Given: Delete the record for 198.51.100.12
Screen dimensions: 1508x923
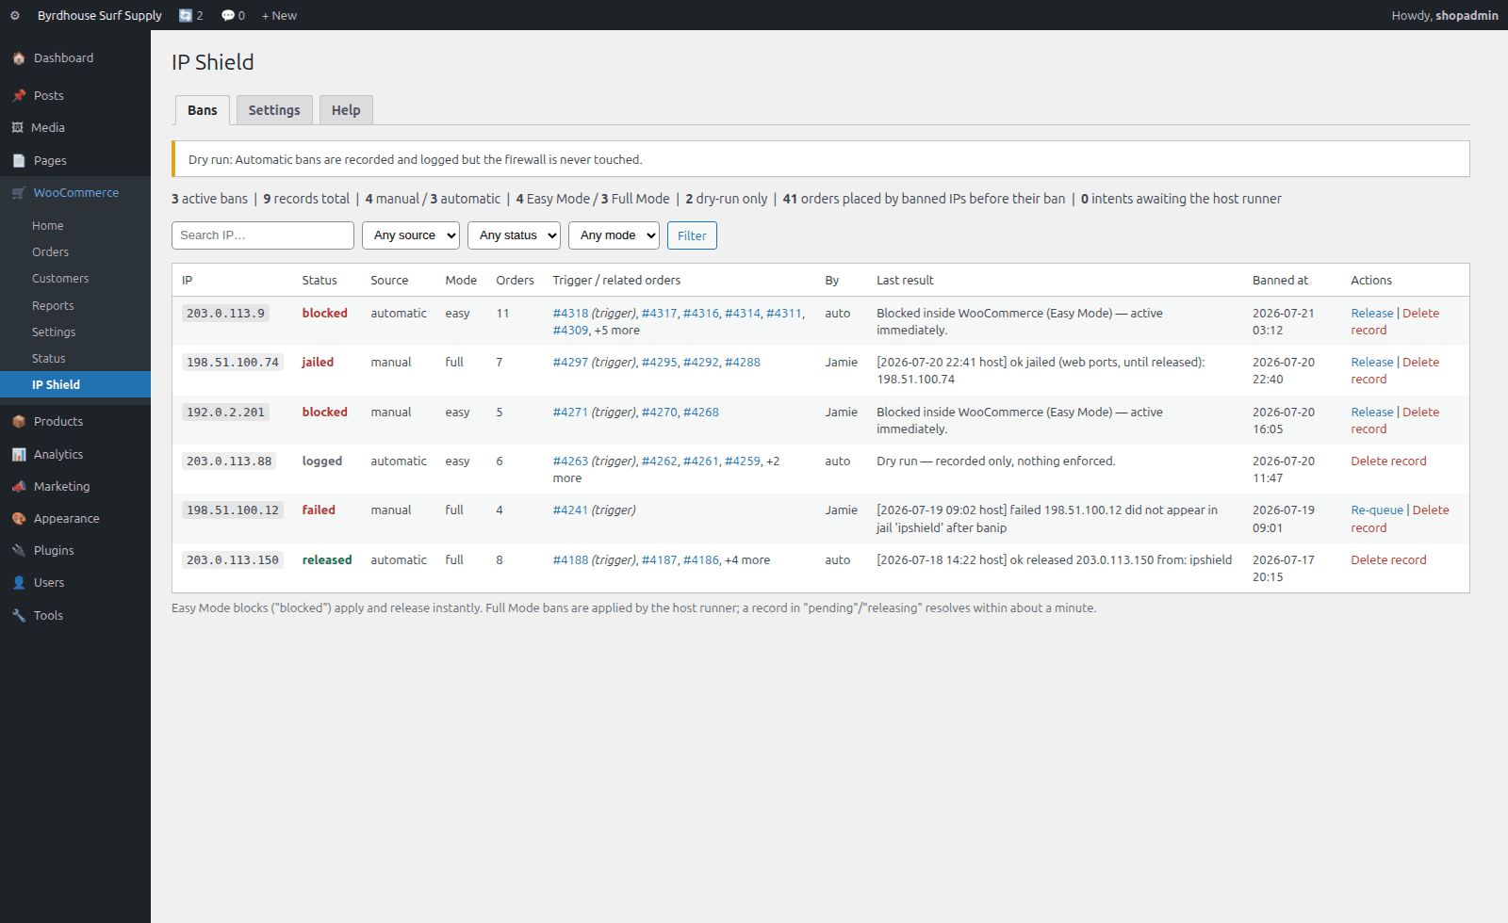Looking at the screenshot, I should click(x=1401, y=519).
